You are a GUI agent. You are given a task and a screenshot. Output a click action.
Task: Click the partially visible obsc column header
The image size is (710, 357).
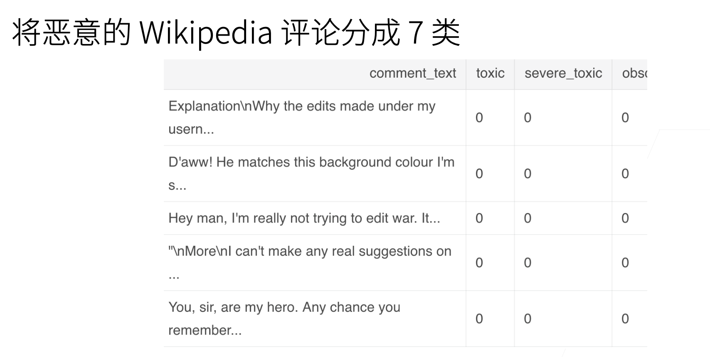point(634,73)
